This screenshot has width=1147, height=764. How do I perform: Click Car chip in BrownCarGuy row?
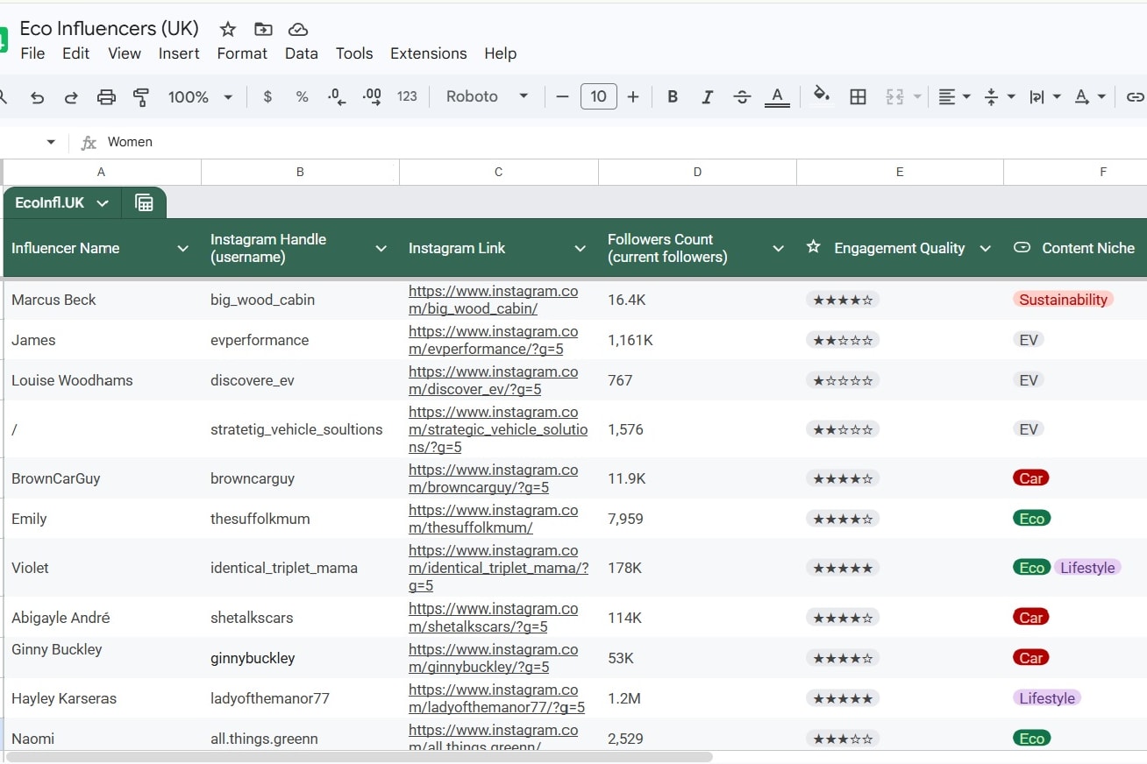[1031, 478]
